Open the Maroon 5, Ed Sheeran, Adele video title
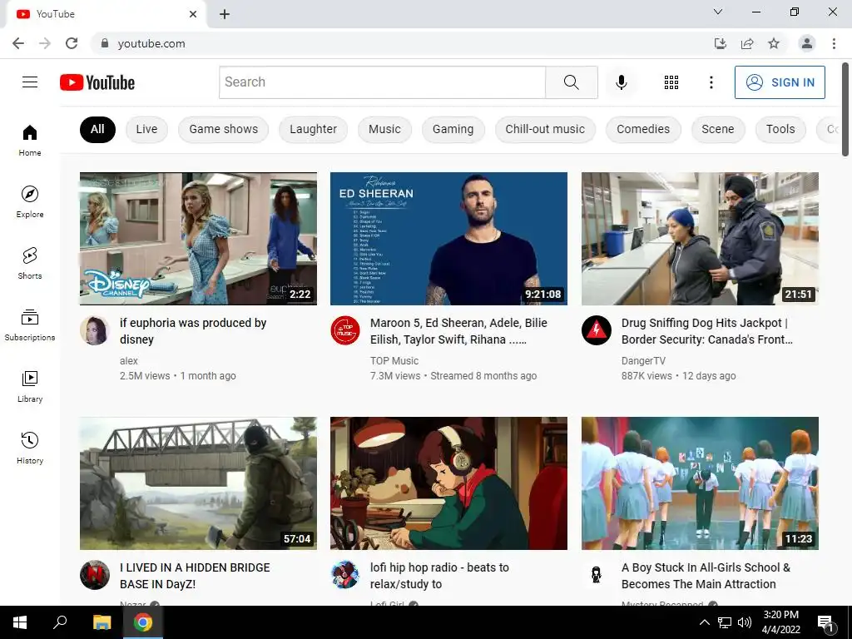Viewport: 852px width, 639px height. pos(458,331)
